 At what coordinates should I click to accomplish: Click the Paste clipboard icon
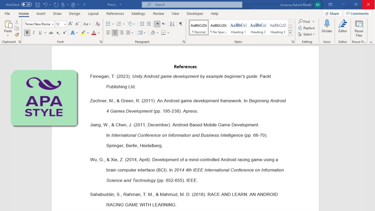pos(8,25)
